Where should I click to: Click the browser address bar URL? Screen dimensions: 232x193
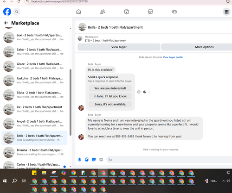(x=59, y=1)
